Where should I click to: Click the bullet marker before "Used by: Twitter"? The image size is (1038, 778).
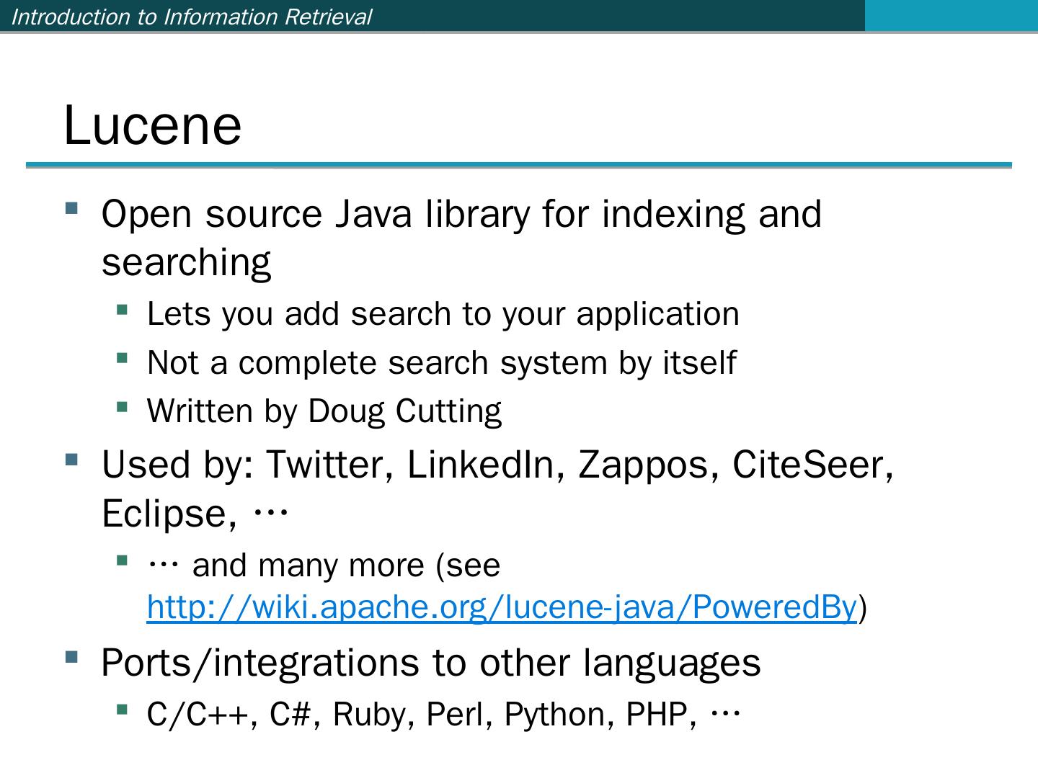(x=71, y=459)
